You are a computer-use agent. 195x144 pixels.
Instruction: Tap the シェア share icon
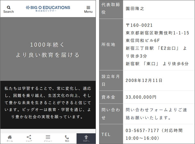(29, 138)
